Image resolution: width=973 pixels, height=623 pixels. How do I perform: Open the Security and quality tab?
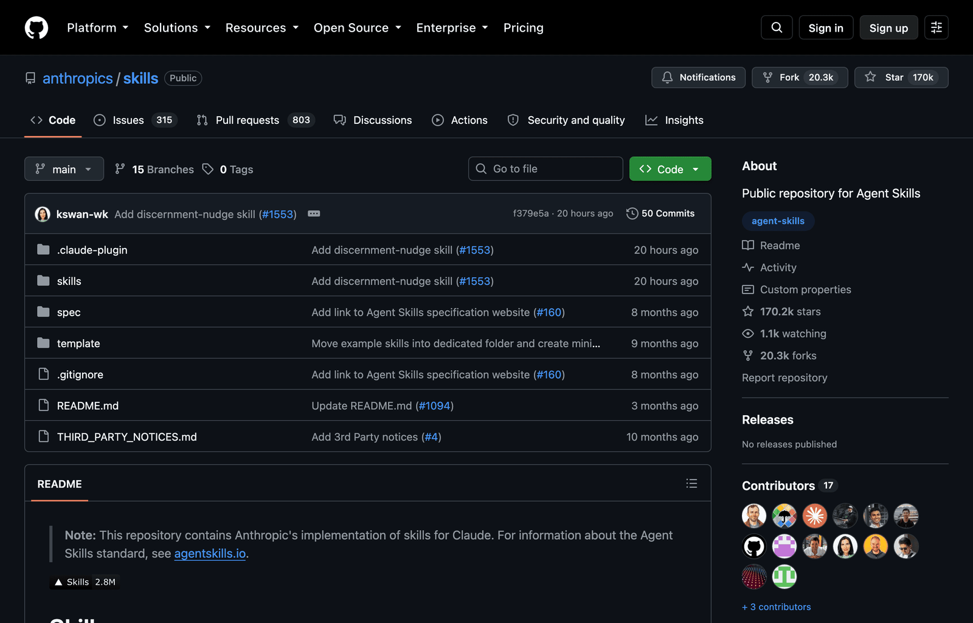(x=566, y=120)
